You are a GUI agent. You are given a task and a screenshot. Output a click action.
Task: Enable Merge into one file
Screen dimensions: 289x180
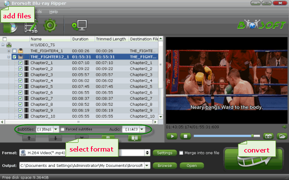tap(181, 153)
